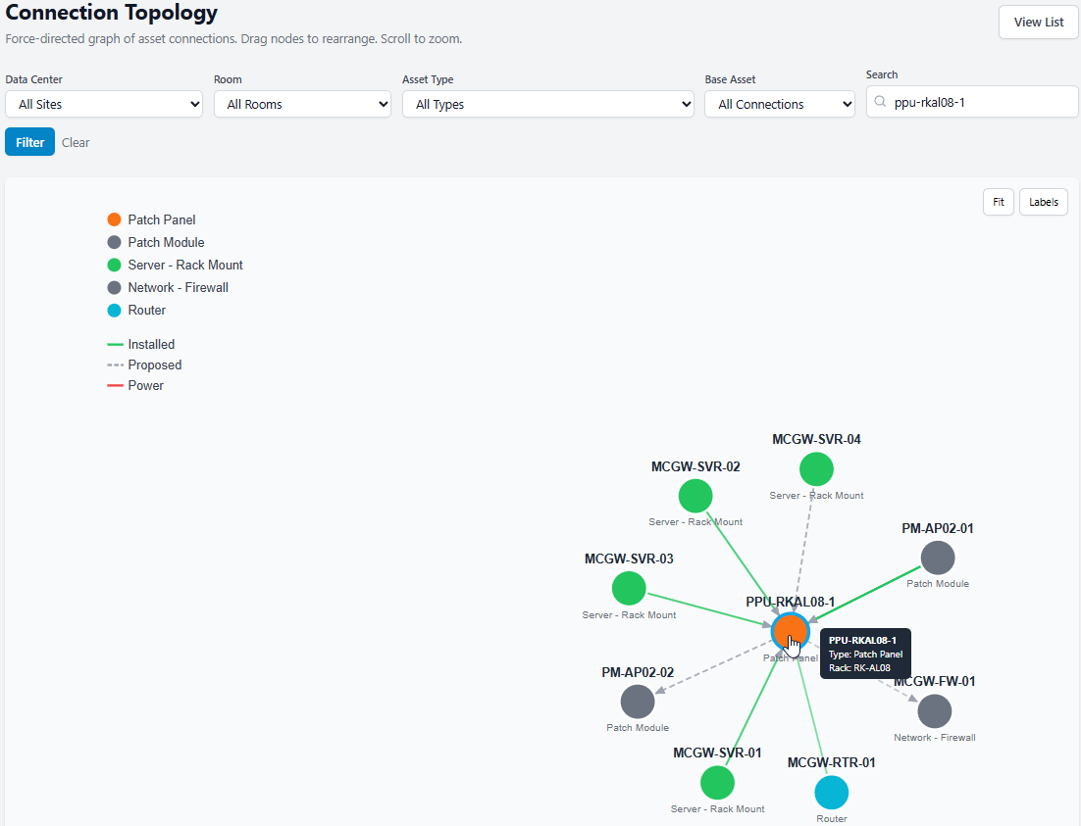Image resolution: width=1081 pixels, height=826 pixels.
Task: Open the Data Center dropdown
Action: (104, 104)
